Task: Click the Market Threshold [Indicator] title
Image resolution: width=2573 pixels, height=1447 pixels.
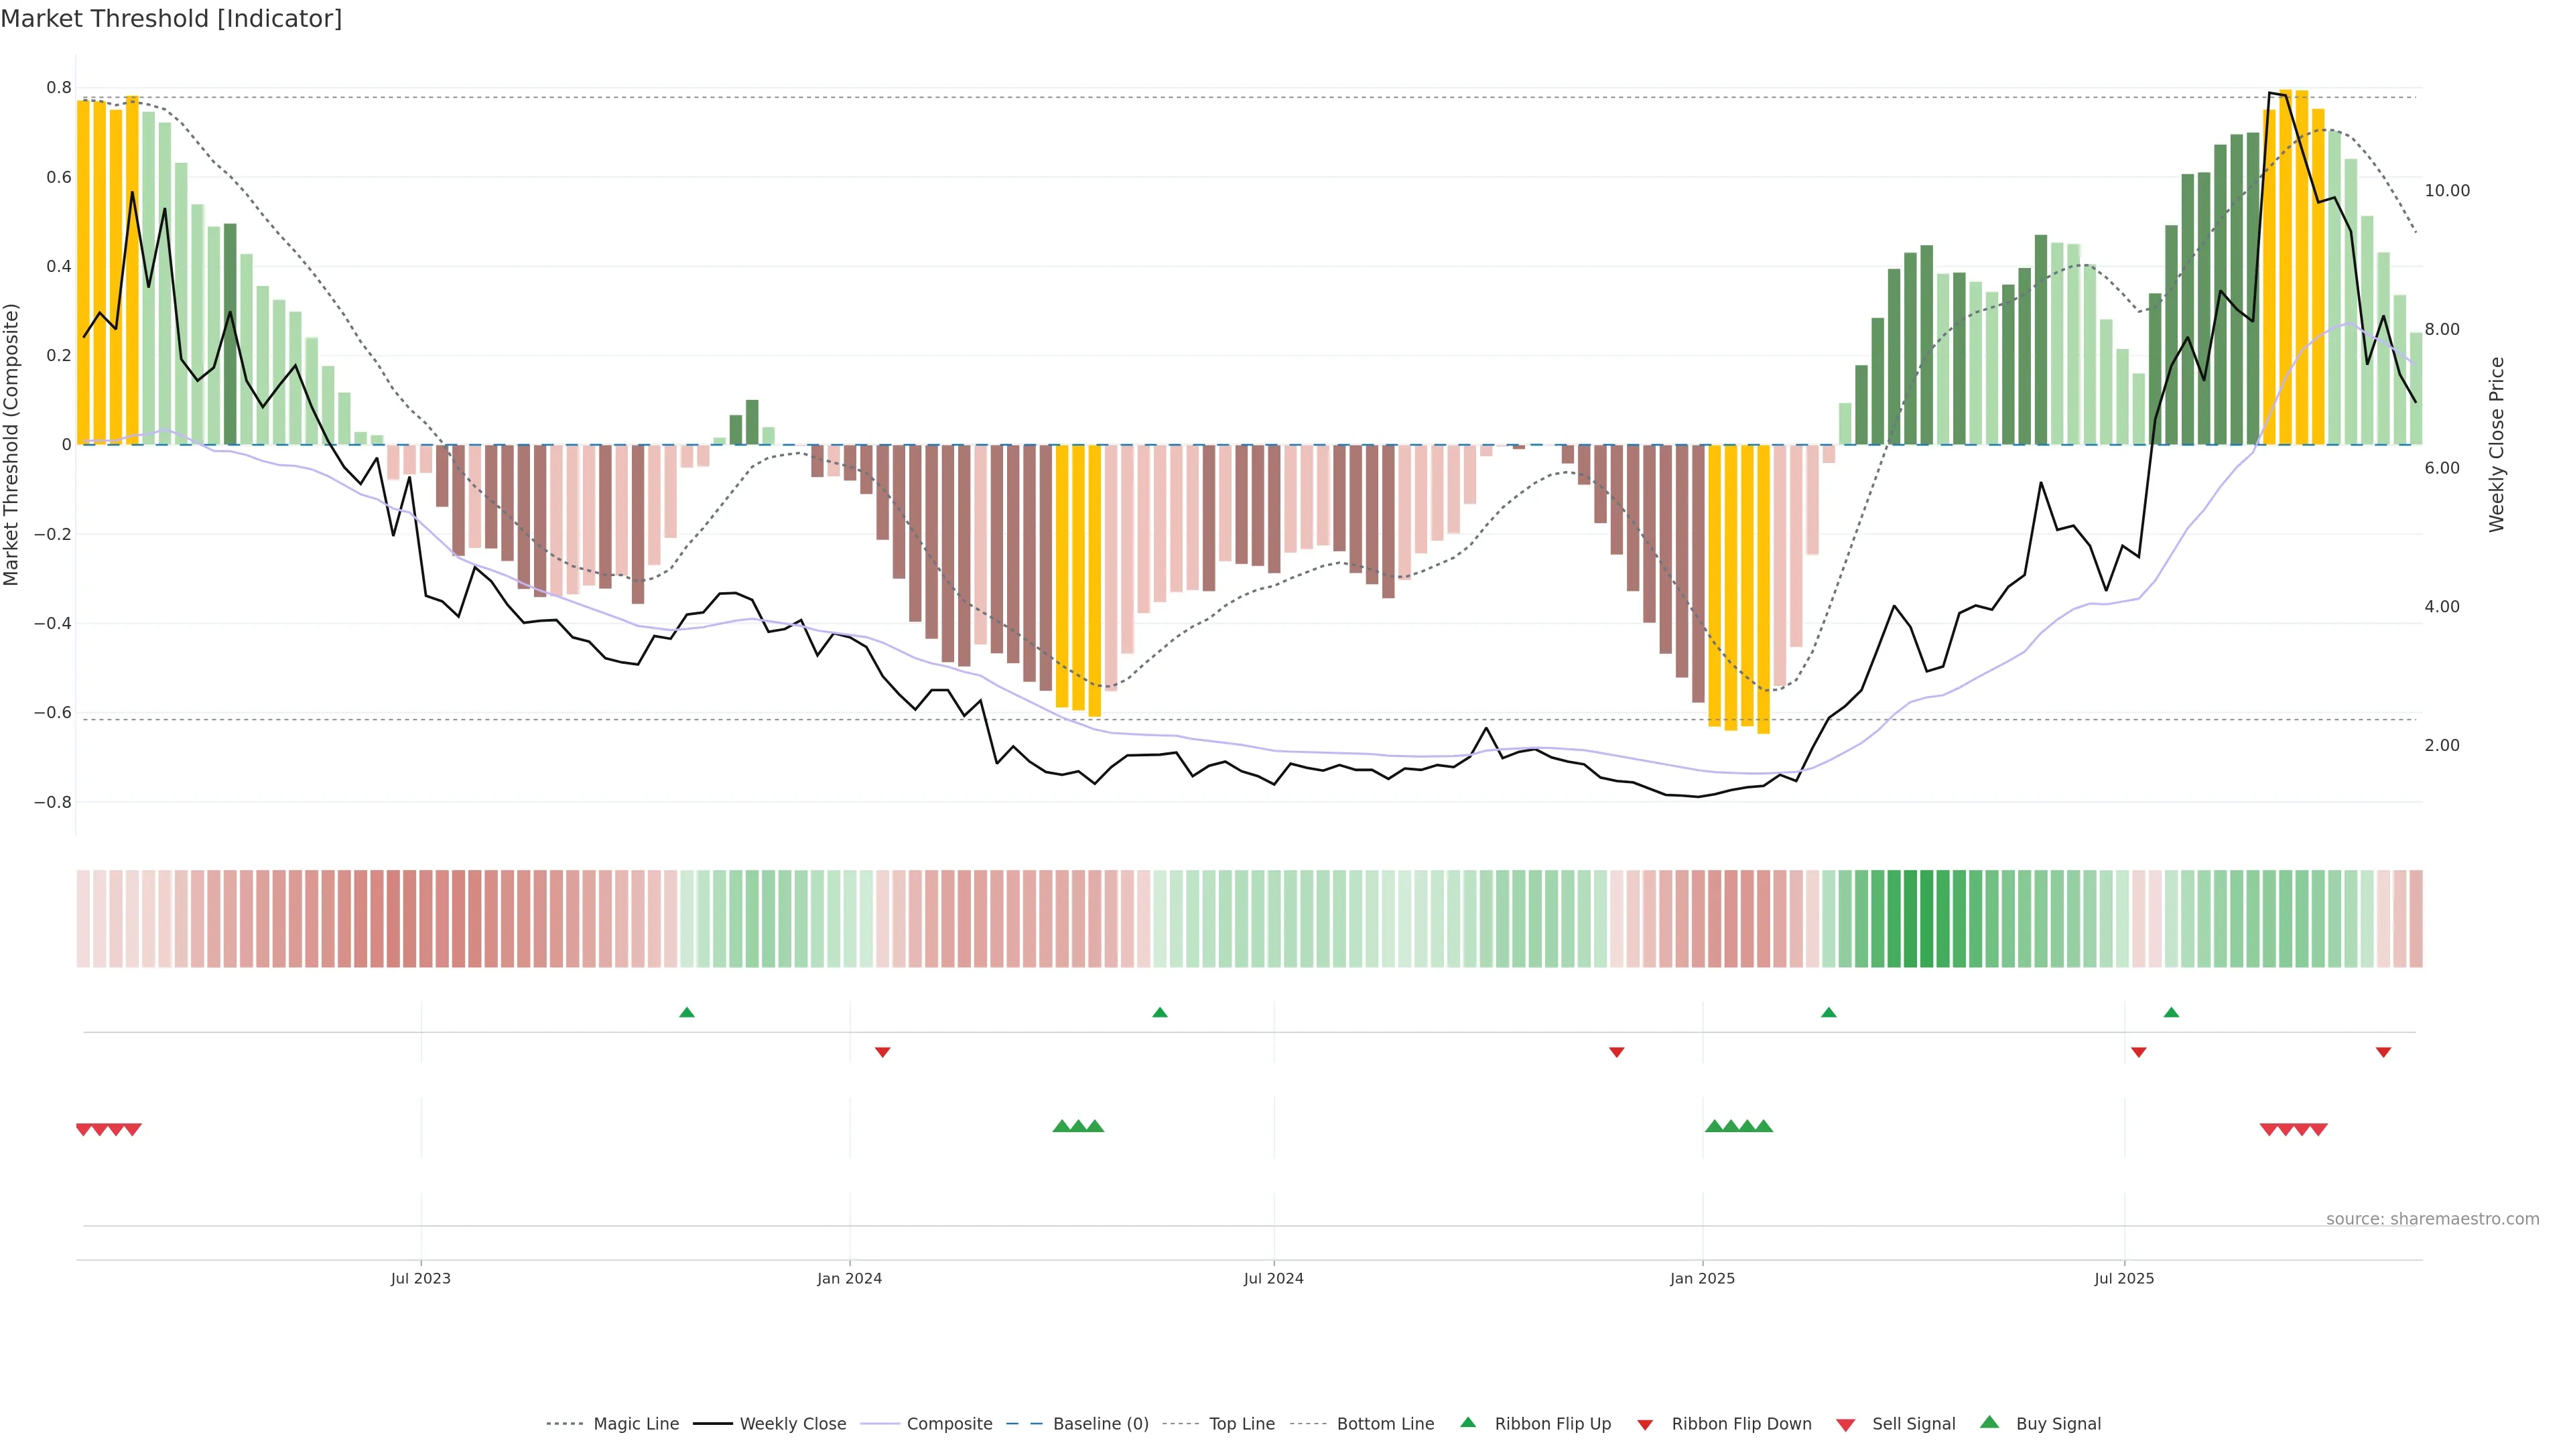Action: click(171, 19)
